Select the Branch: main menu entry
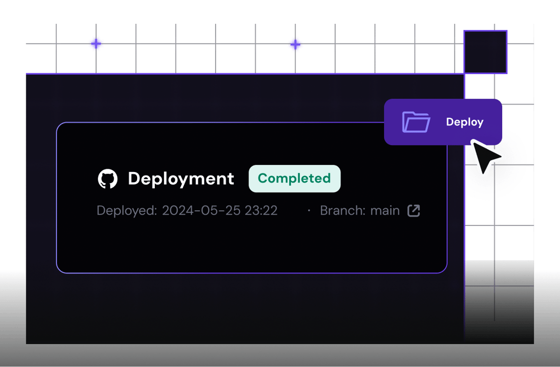Viewport: 560px width, 367px height. click(360, 210)
